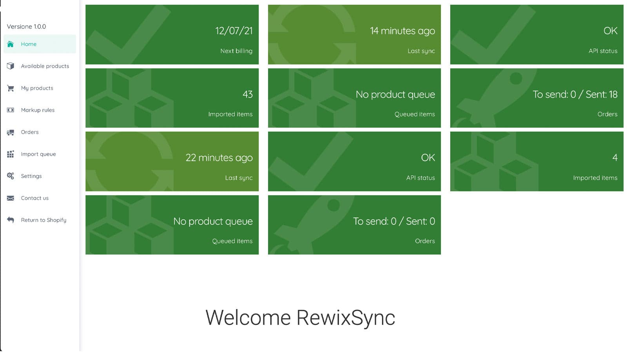Click the Return to Shopify arrow icon
Image resolution: width=627 pixels, height=352 pixels.
[11, 220]
